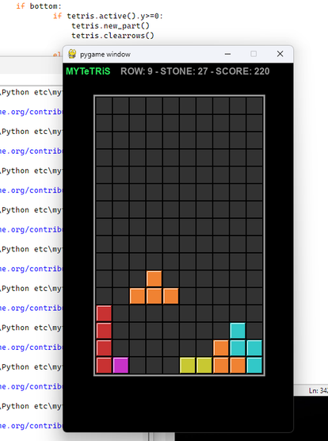Click the topmost red block of the vertical bar
Viewport: 328px width, 441px height.
point(104,313)
